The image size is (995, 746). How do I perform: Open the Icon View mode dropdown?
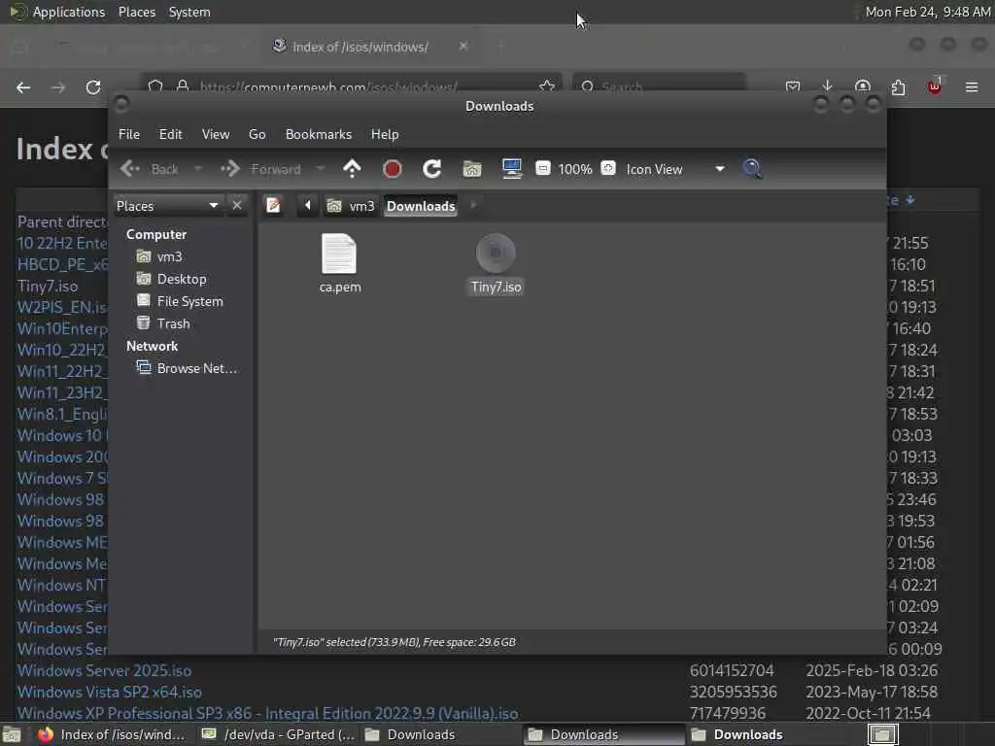click(x=676, y=169)
